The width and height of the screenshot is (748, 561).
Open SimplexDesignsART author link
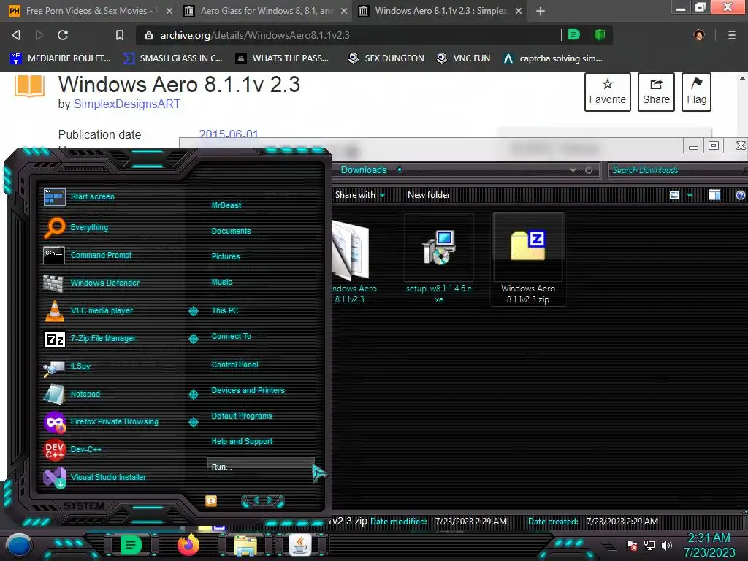[x=127, y=104]
